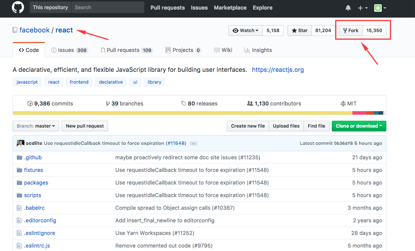Click the Upload files button
The image size is (415, 251).
coord(286,126)
